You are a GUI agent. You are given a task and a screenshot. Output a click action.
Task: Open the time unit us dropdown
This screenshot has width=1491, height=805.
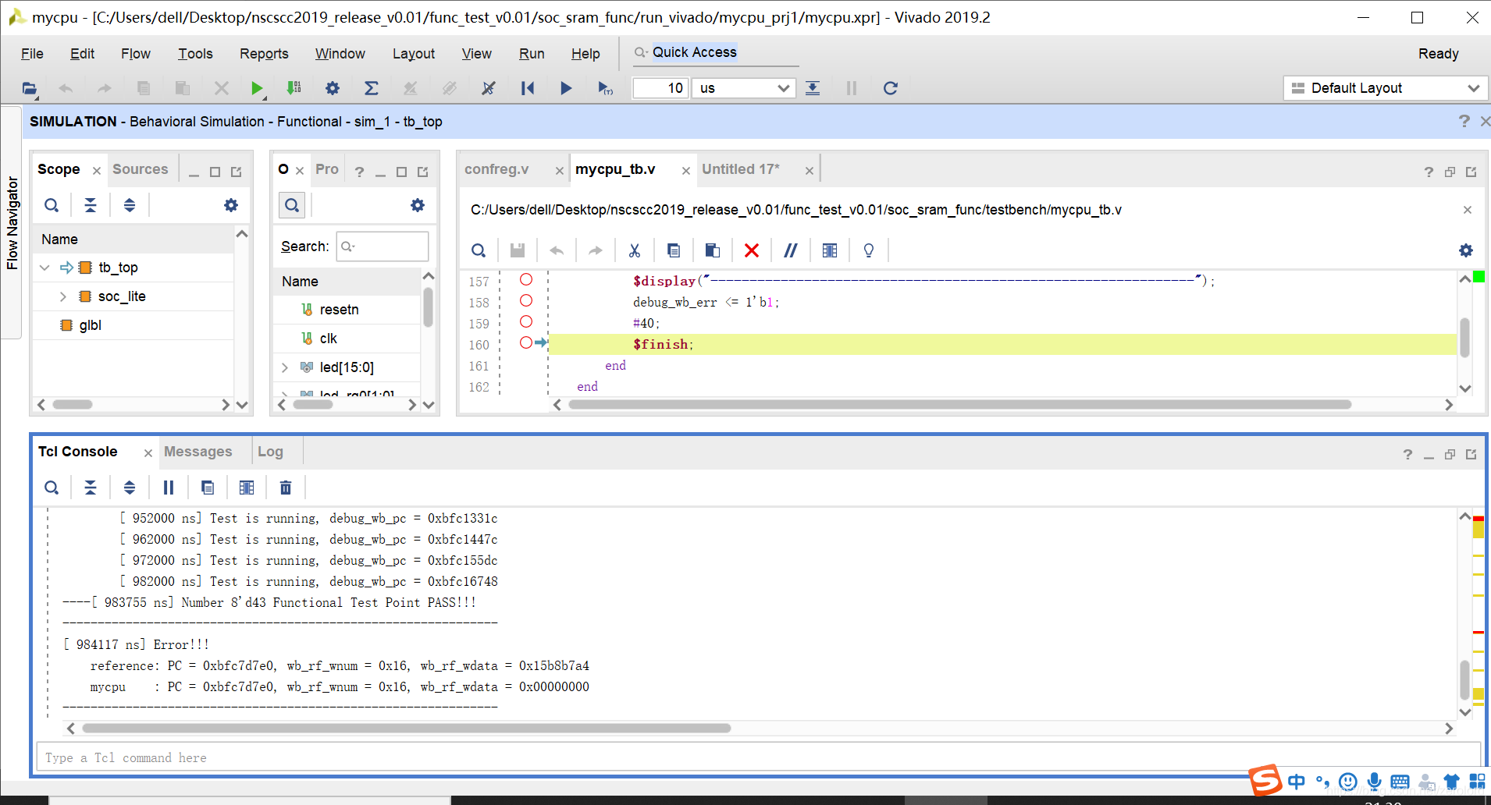coord(744,88)
